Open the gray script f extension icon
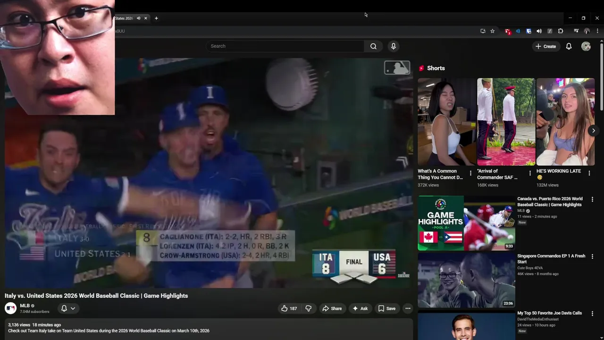604x340 pixels. pos(550,31)
